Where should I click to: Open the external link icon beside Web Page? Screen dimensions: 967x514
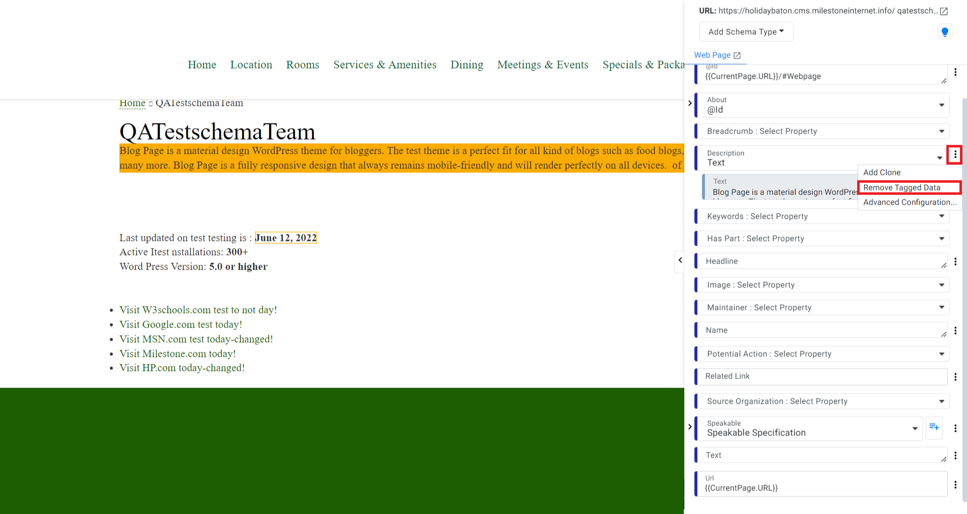coord(737,55)
